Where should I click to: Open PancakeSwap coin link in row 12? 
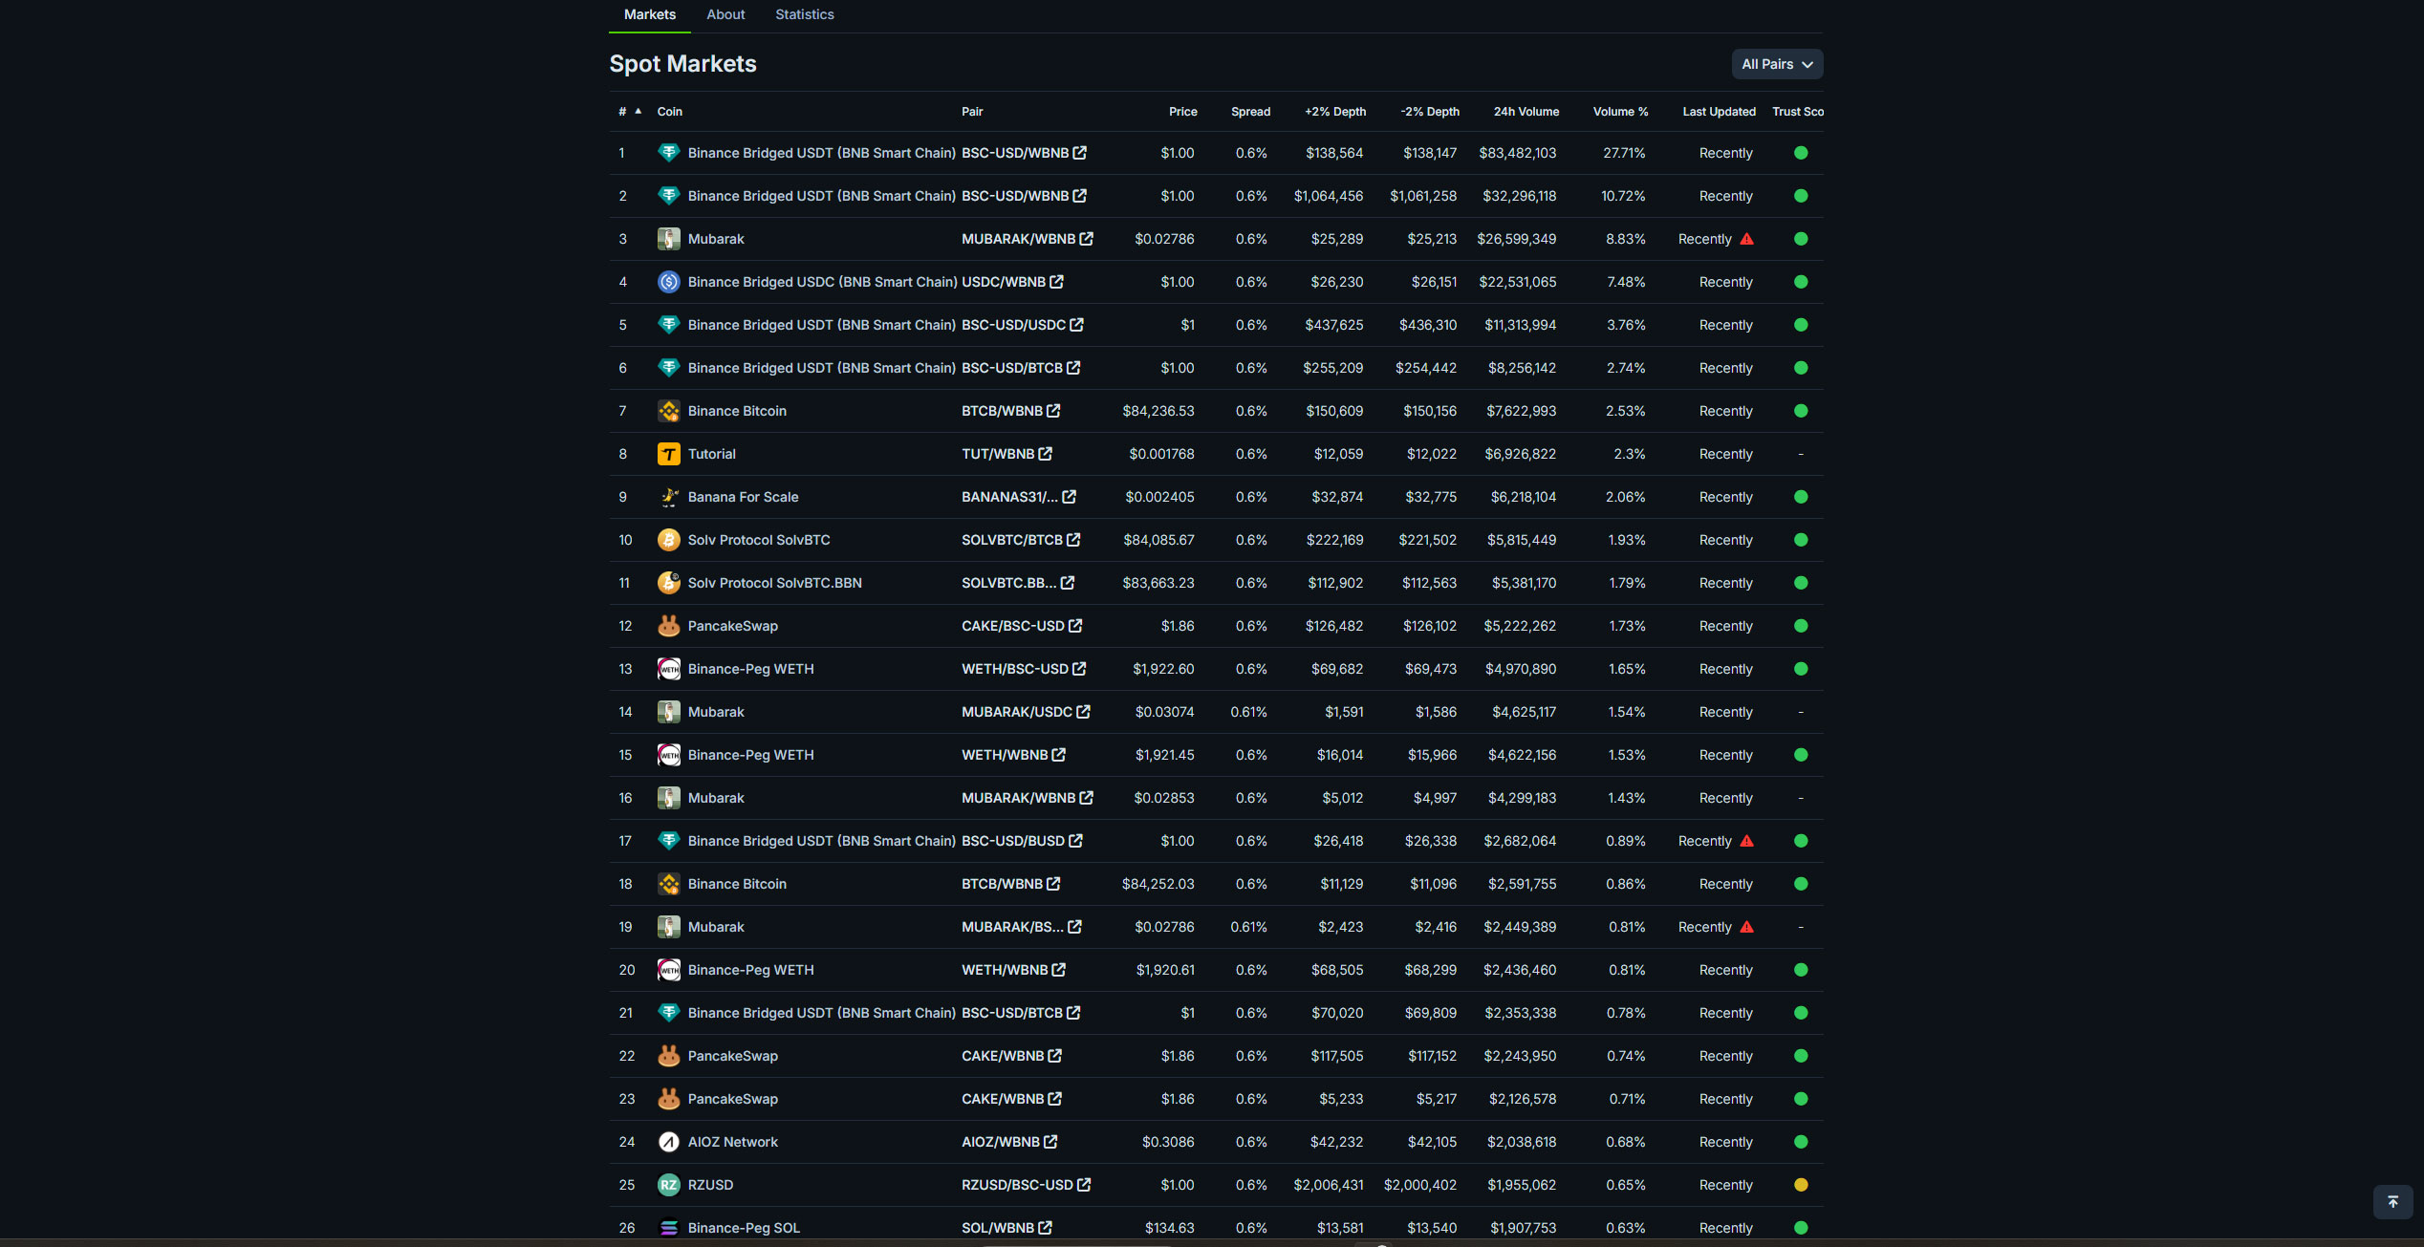tap(732, 626)
